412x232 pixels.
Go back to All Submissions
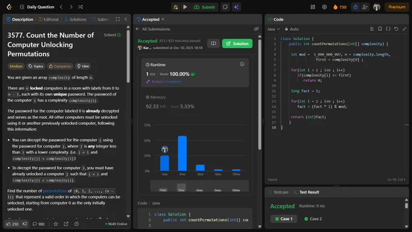pyautogui.click(x=153, y=29)
